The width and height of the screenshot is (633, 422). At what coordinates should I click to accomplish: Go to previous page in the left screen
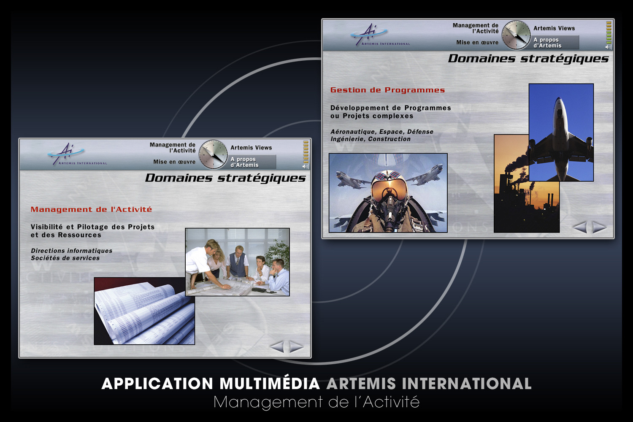pyautogui.click(x=277, y=347)
